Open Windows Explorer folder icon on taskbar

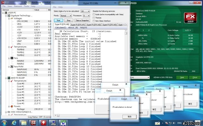pyautogui.click(x=24, y=123)
